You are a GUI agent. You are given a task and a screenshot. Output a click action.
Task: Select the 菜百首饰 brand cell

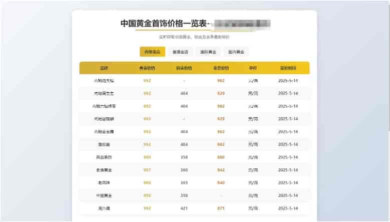(x=104, y=157)
